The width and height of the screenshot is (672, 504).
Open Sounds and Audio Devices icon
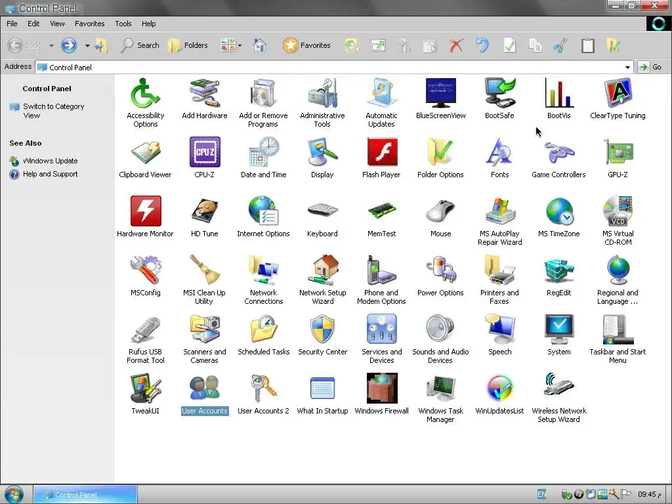[440, 329]
